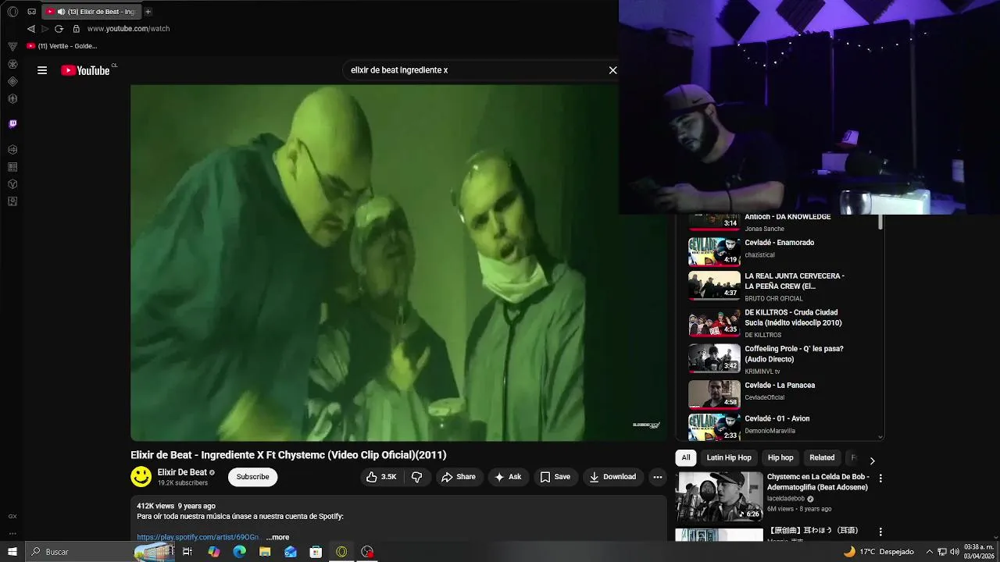Image resolution: width=1000 pixels, height=562 pixels.
Task: Open a new browser tab
Action: tap(148, 12)
